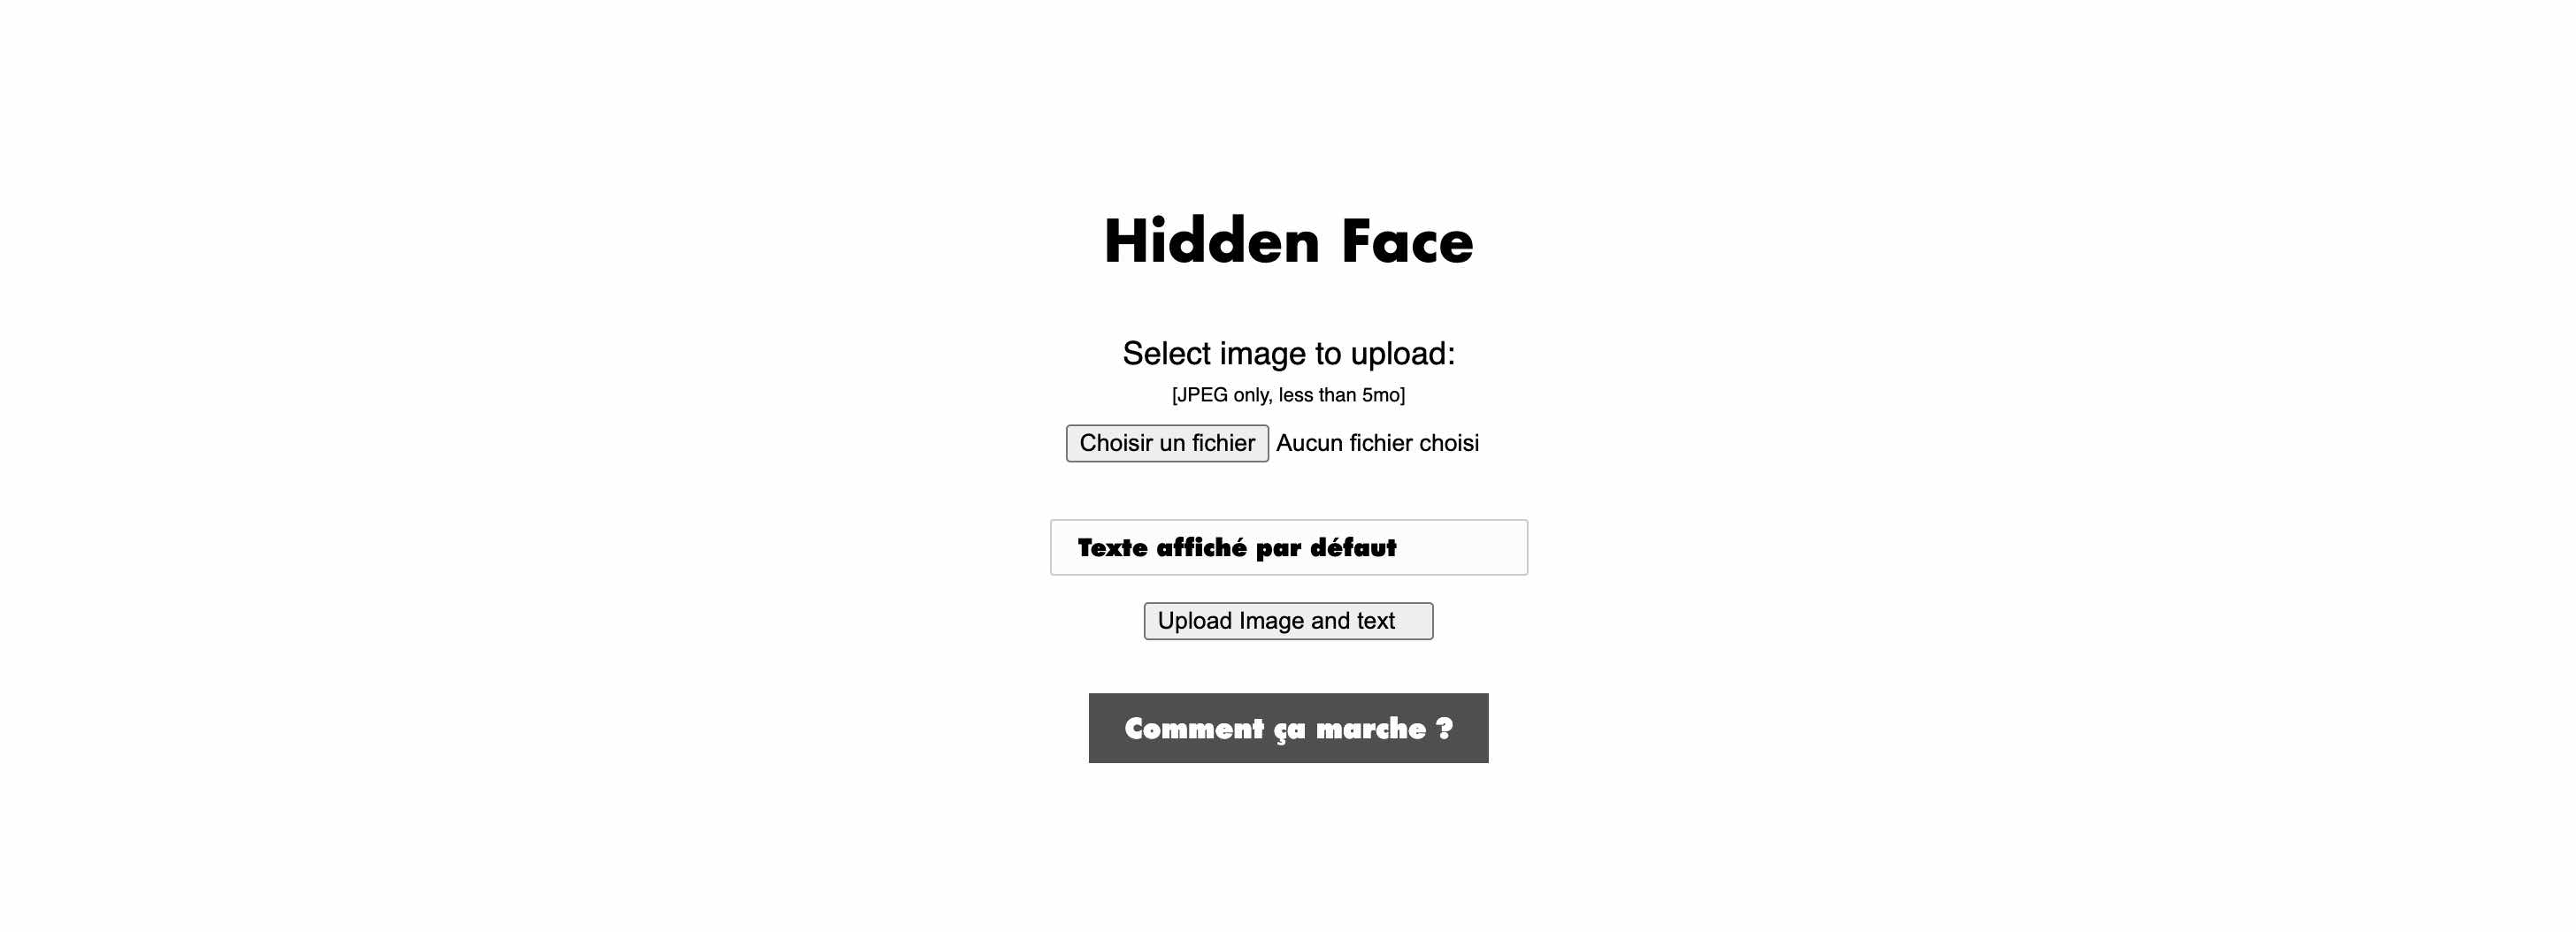
Task: Click the word "Hidden" in the title
Action: tap(1212, 241)
